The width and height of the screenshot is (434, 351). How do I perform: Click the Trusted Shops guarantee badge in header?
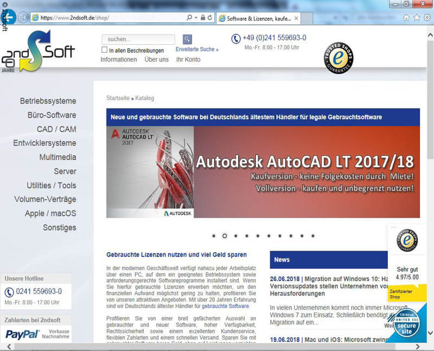click(338, 58)
